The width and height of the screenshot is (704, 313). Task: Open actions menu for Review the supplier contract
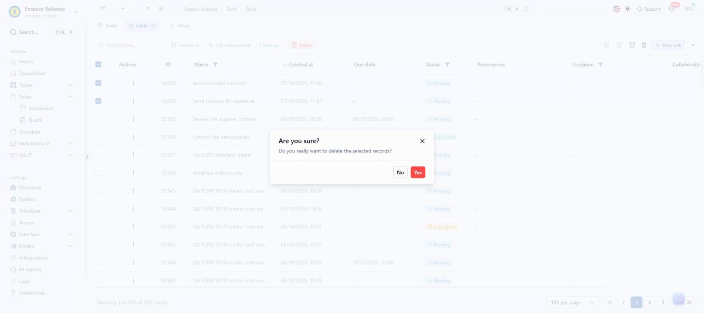133,119
